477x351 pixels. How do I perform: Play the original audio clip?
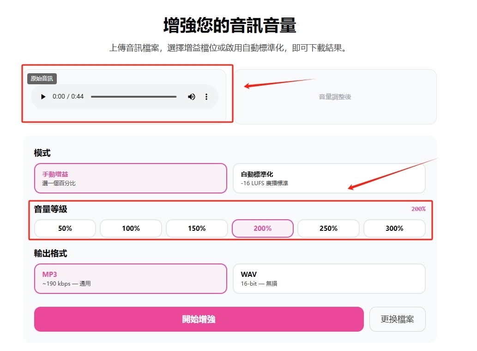[x=43, y=97]
